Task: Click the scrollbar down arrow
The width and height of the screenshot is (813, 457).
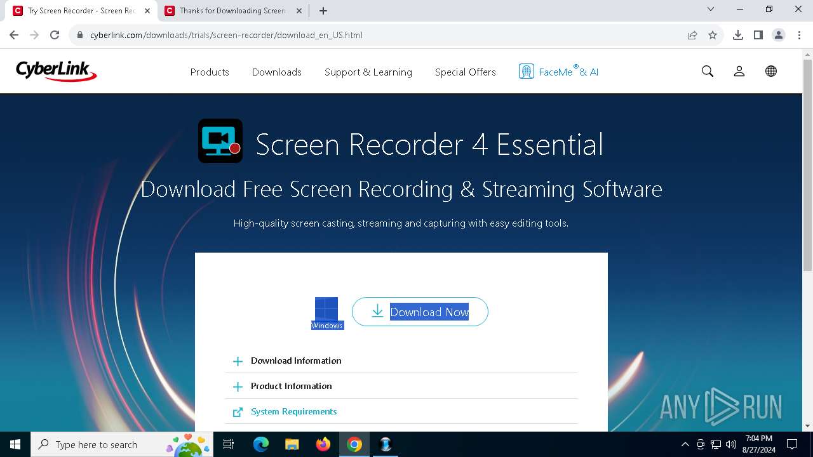Action: click(807, 426)
